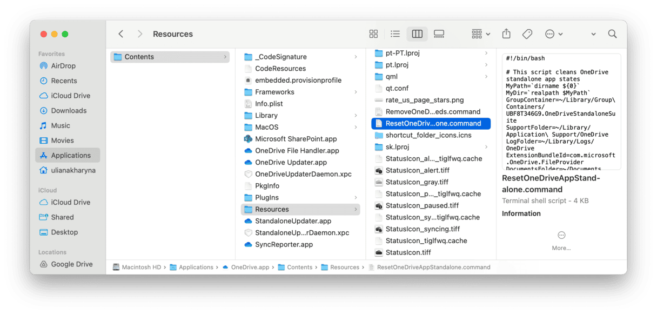657x314 pixels.
Task: Switch to list view
Action: [x=395, y=34]
